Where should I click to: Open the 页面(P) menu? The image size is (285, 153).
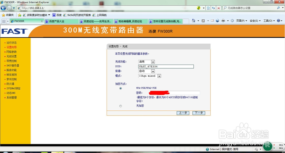point(242,21)
